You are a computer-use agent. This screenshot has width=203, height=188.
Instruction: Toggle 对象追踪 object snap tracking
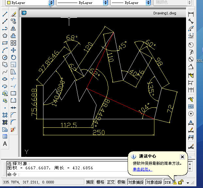pyautogui.click(x=154, y=182)
